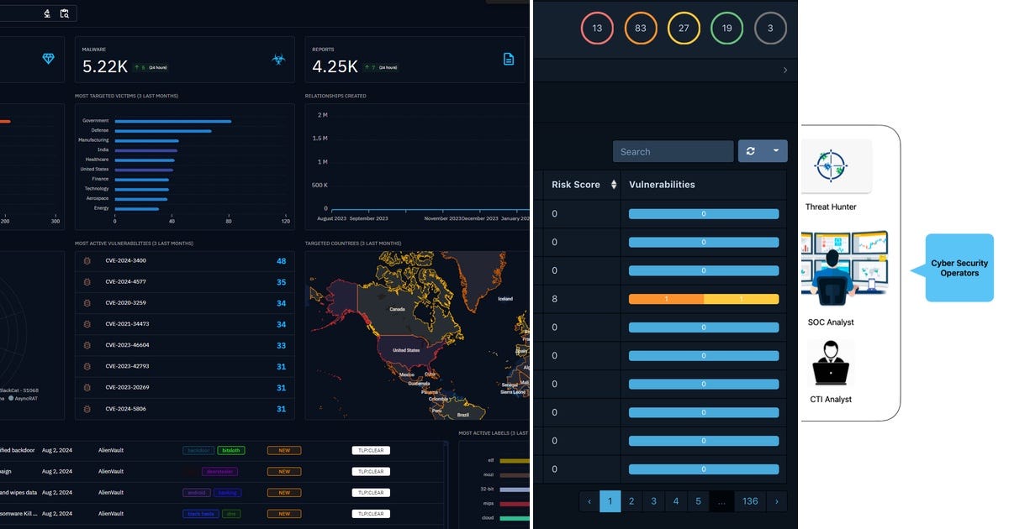Click the document icon on the Reports card
Screen dimensions: 1009x529
click(508, 59)
